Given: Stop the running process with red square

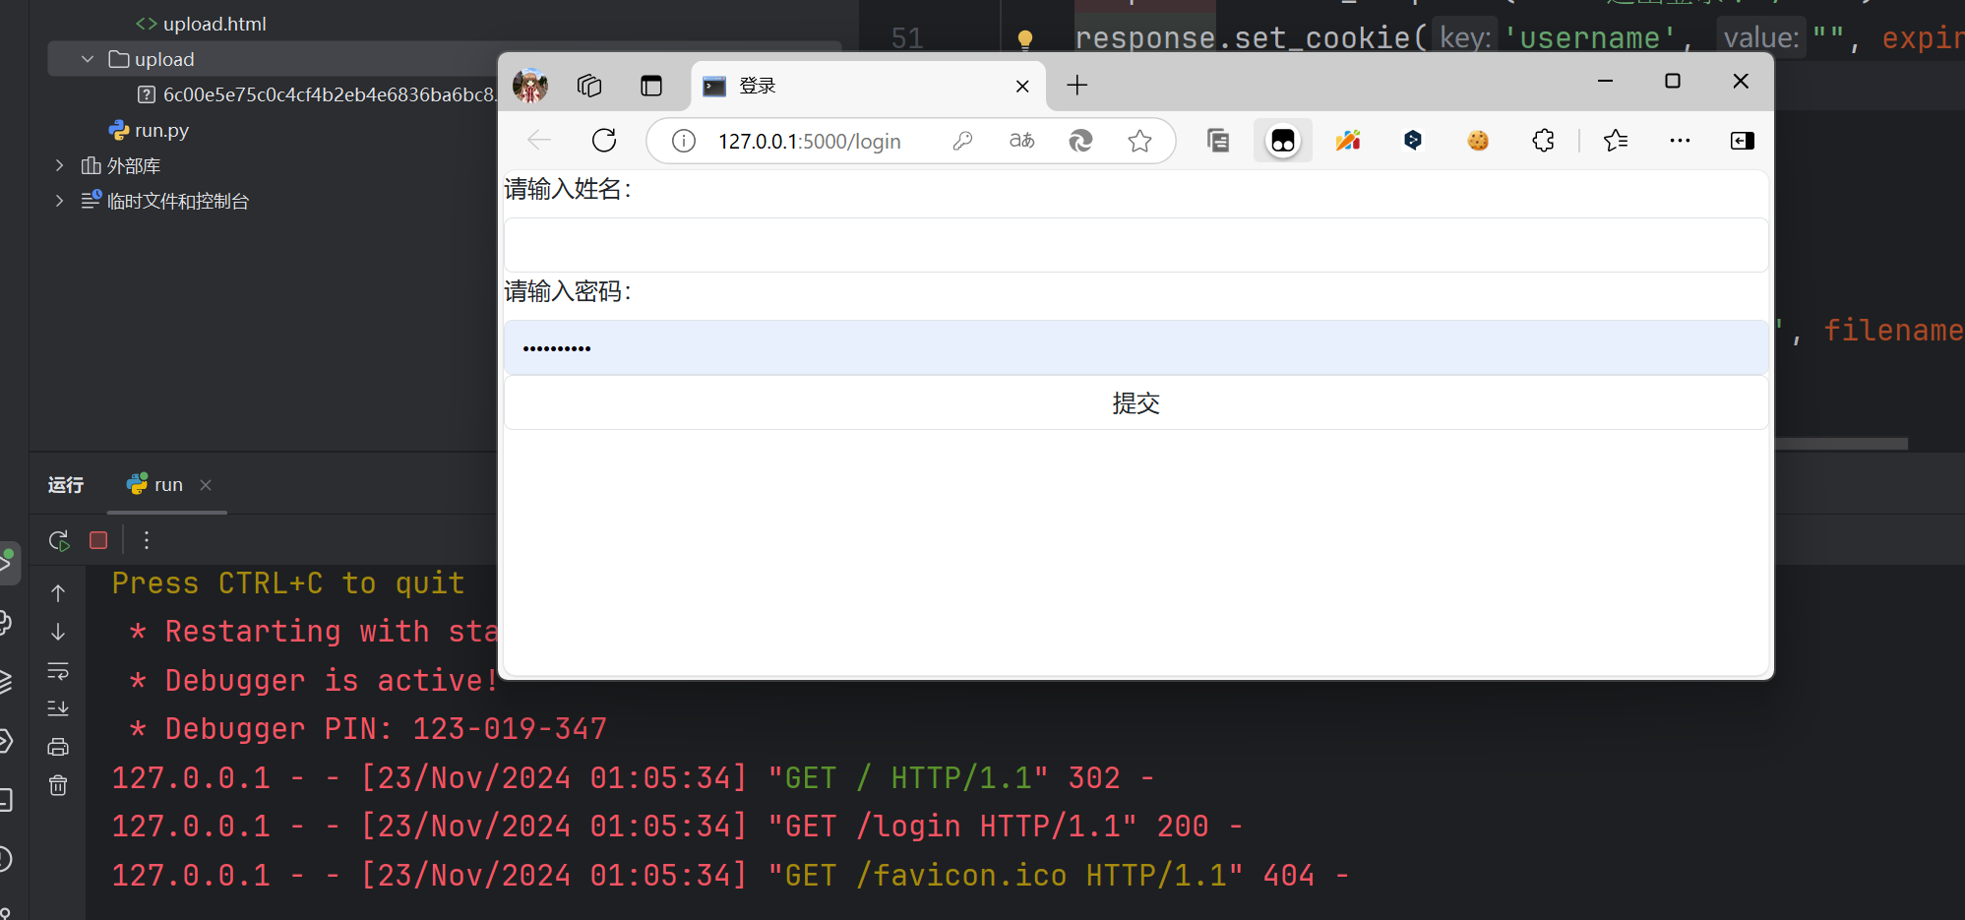Looking at the screenshot, I should point(98,540).
